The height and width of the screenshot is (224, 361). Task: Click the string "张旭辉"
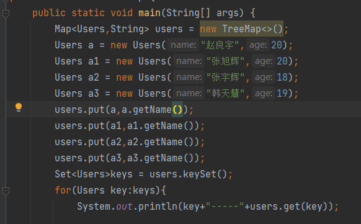click(225, 61)
